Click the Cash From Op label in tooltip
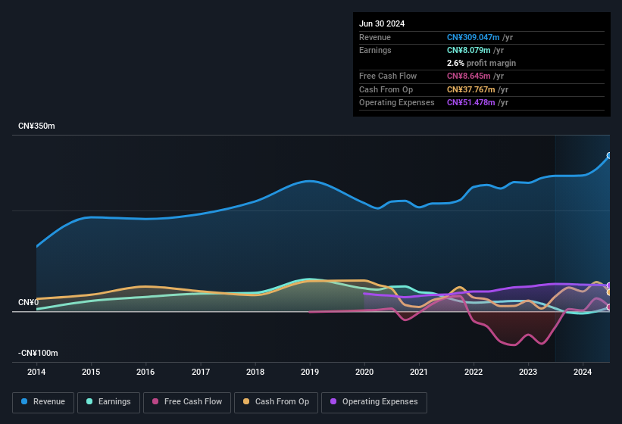 pyautogui.click(x=386, y=89)
